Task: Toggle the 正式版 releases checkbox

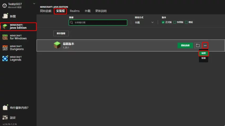Action: (163, 22)
